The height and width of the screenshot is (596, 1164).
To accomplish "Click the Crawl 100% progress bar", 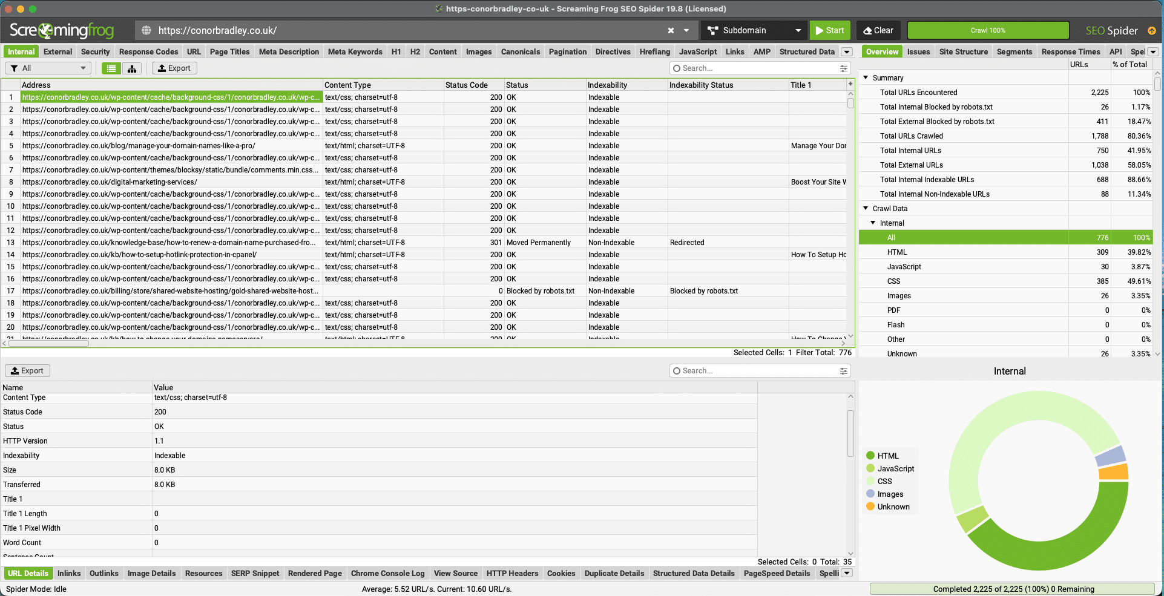I will coord(988,30).
